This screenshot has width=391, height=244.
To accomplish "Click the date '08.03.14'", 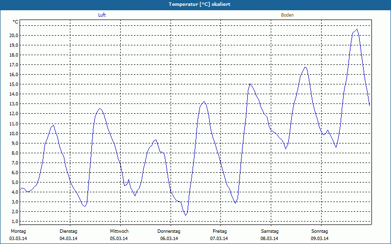I will tap(269, 239).
